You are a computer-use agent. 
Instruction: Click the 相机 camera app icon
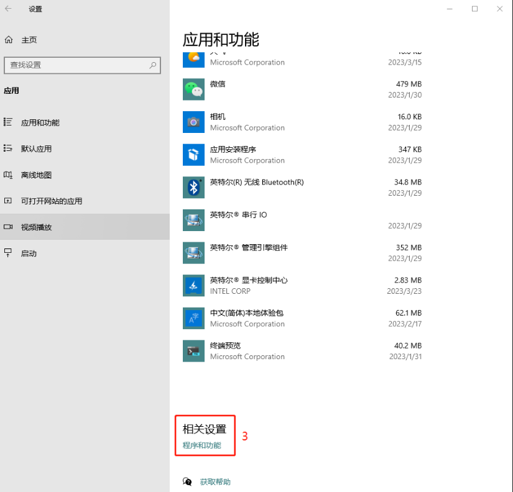tap(193, 122)
